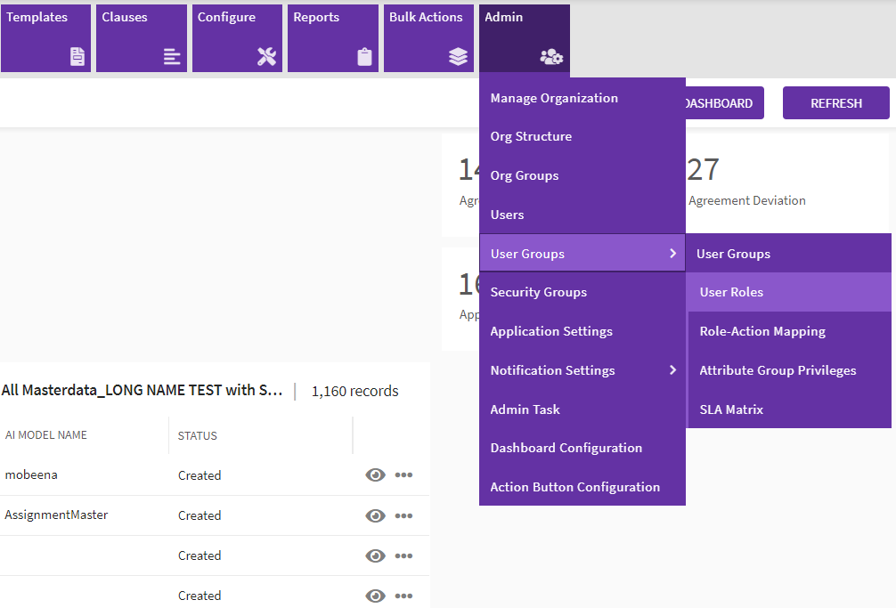The height and width of the screenshot is (608, 896).
Task: Open more options for AssignmentMaster row
Action: click(403, 515)
